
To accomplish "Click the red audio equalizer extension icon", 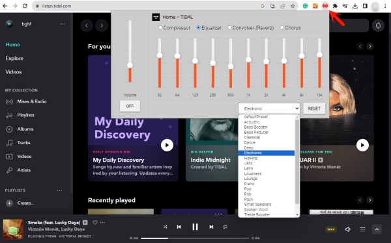I will click(325, 6).
